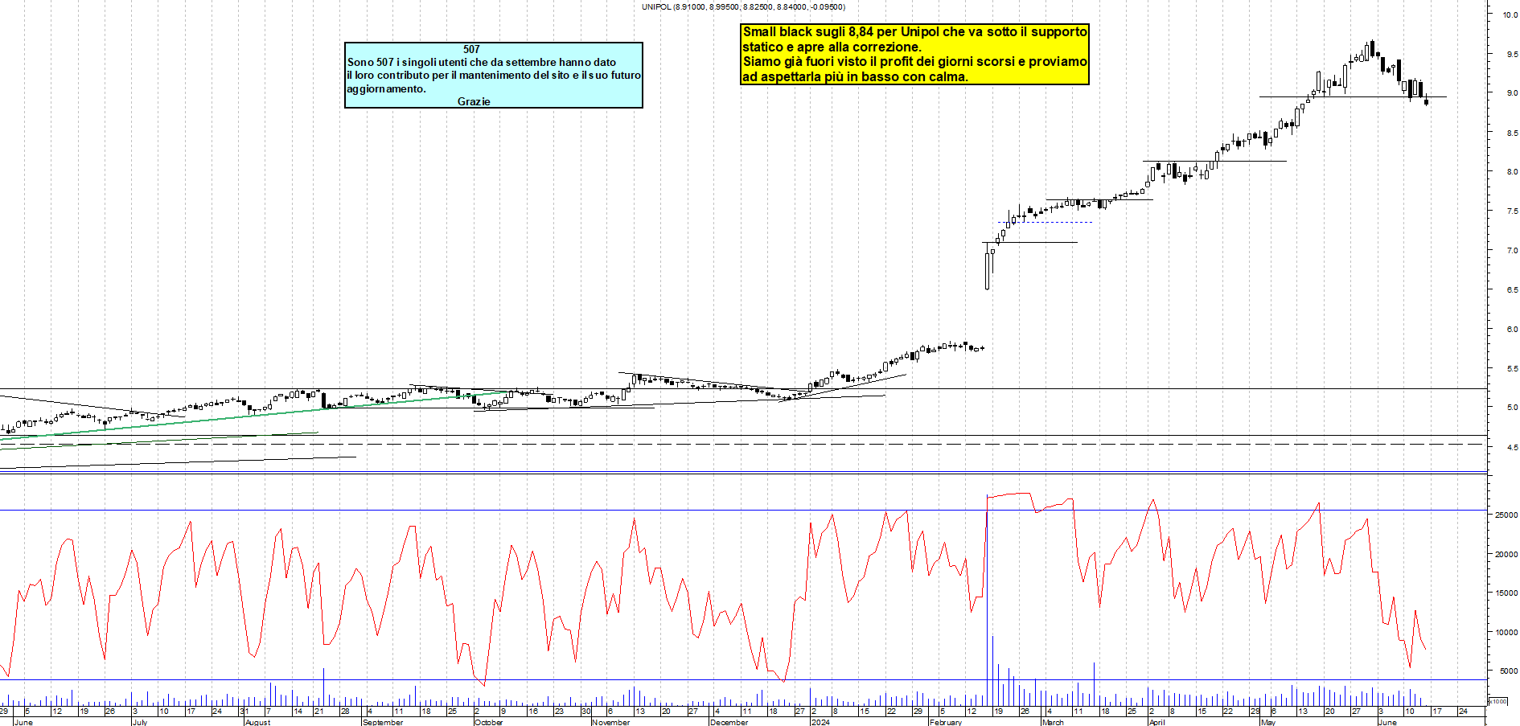Click the April month label
Screen dimensions: 1520x726
click(1156, 722)
